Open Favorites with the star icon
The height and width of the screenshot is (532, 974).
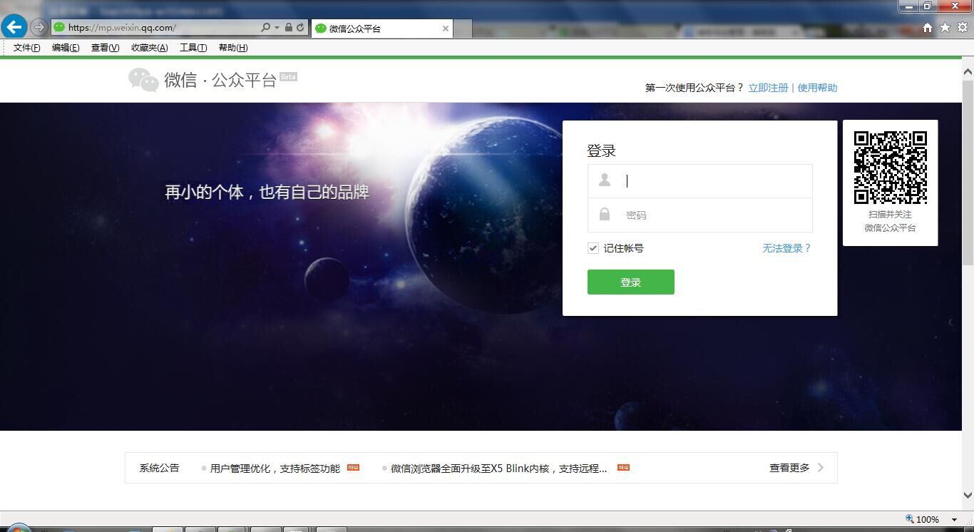945,28
